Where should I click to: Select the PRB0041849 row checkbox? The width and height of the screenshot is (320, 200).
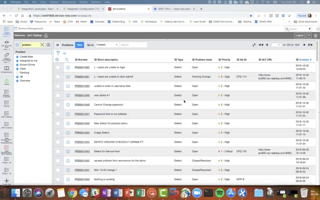58,95
